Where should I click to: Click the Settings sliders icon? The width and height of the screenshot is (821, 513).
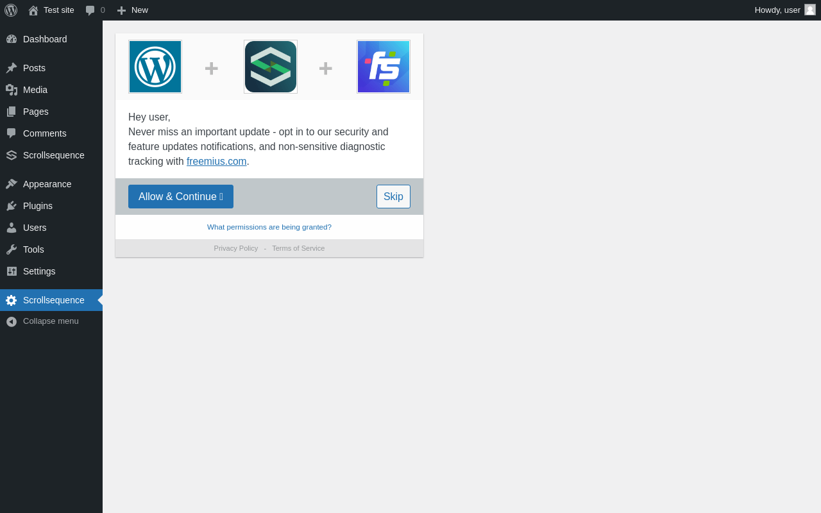pos(12,271)
